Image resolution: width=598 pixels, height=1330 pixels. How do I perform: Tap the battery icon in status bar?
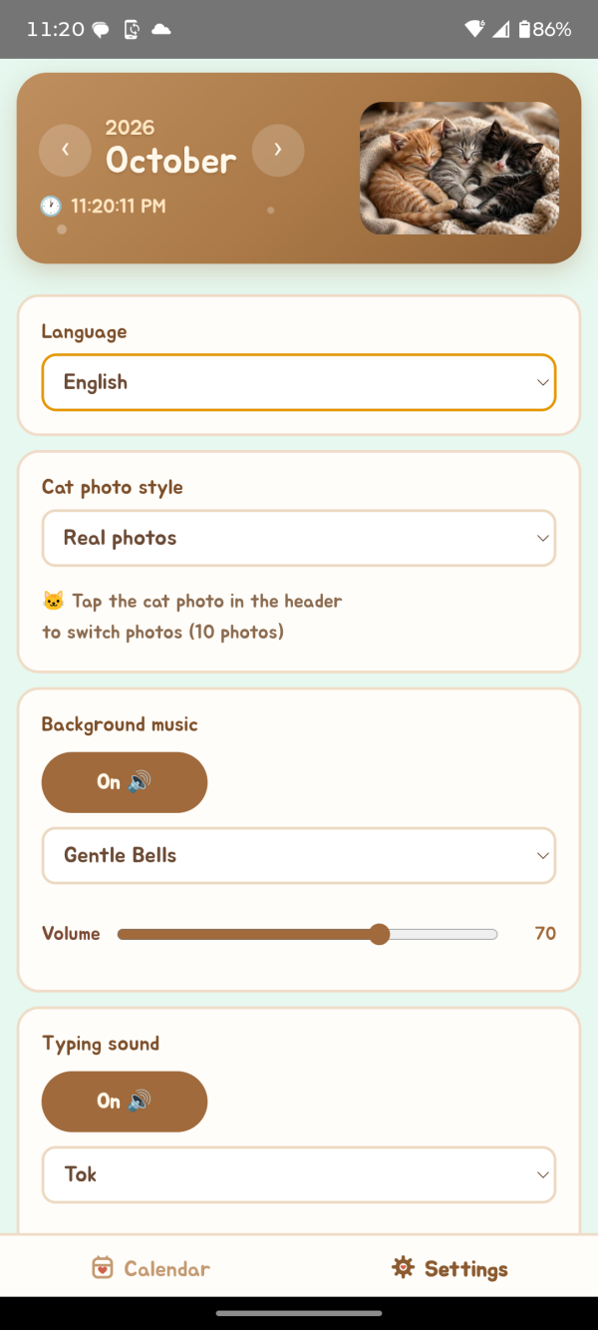525,29
